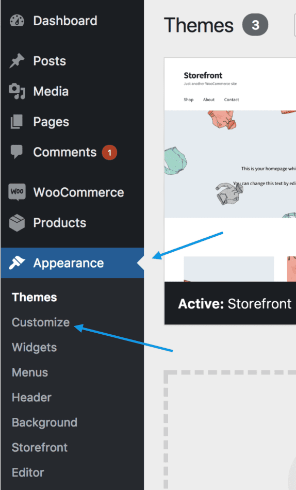The height and width of the screenshot is (490, 296).
Task: Open the Background settings link
Action: [45, 422]
